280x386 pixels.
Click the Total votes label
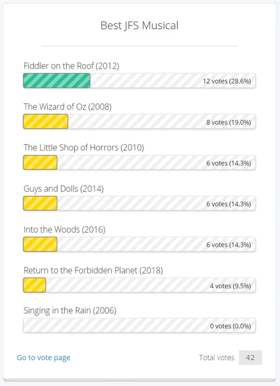pyautogui.click(x=217, y=358)
